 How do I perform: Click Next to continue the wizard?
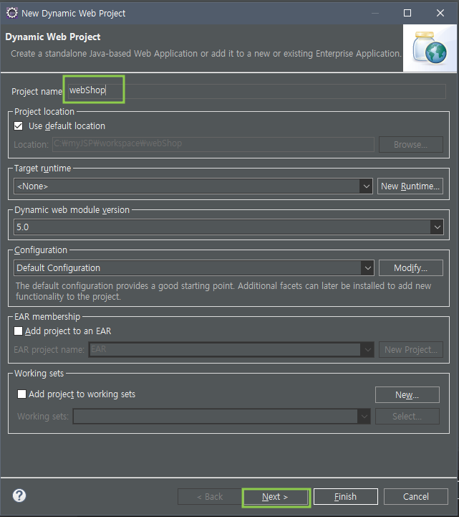(275, 497)
